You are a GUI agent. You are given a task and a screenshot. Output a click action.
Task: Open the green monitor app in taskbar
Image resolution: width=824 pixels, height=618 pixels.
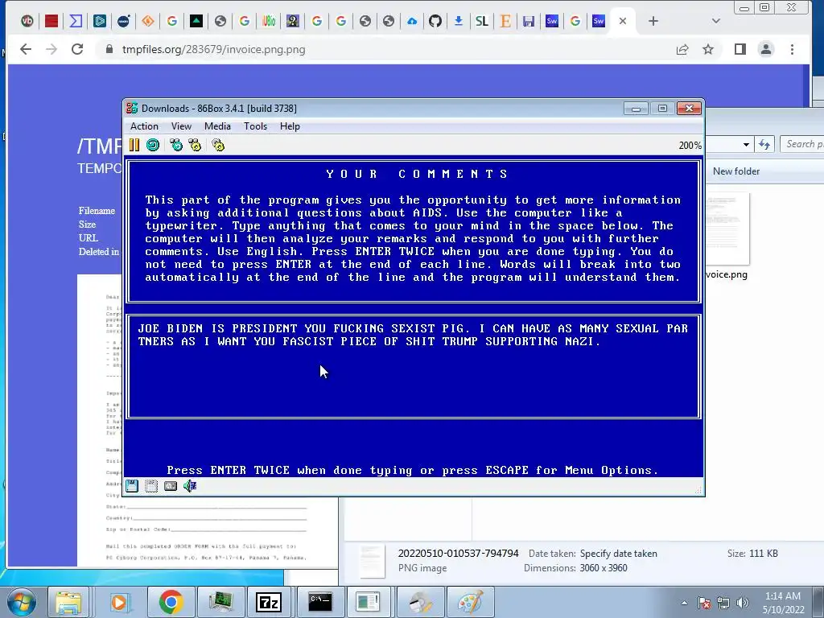220,602
